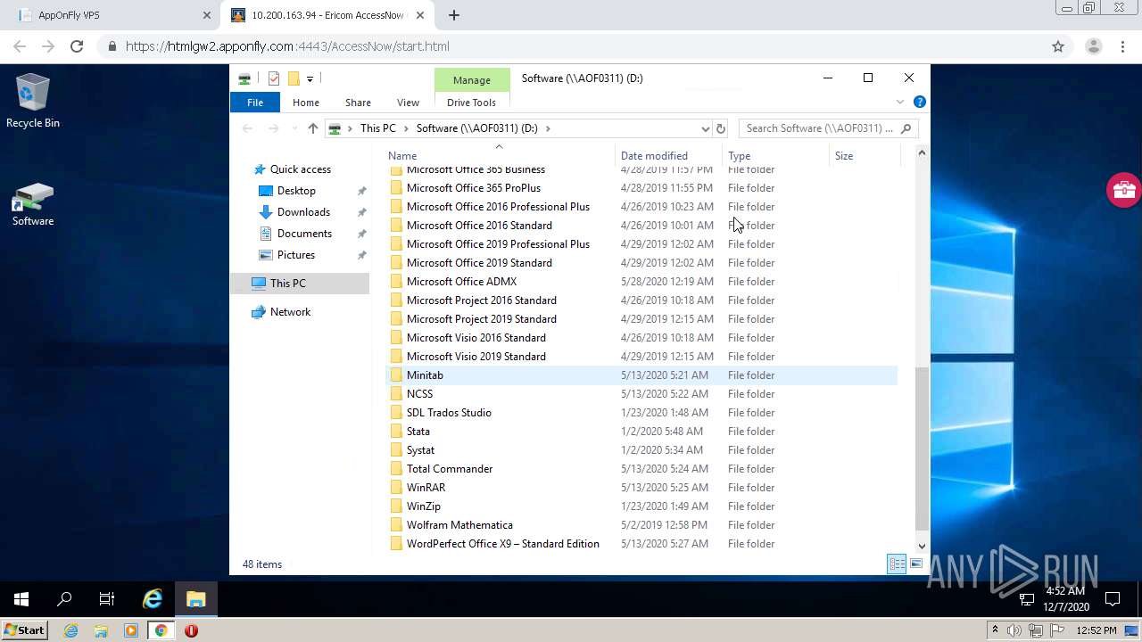Bookmark this page with the star icon
1142x642 pixels.
(1058, 46)
